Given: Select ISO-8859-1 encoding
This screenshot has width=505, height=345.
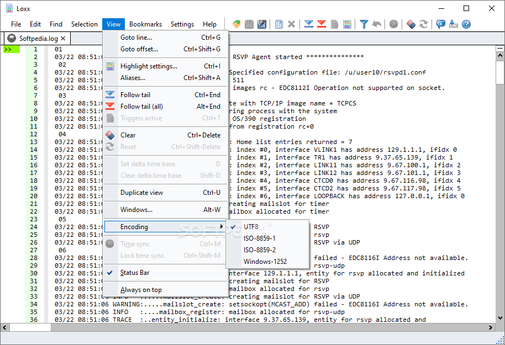Looking at the screenshot, I should tap(267, 238).
